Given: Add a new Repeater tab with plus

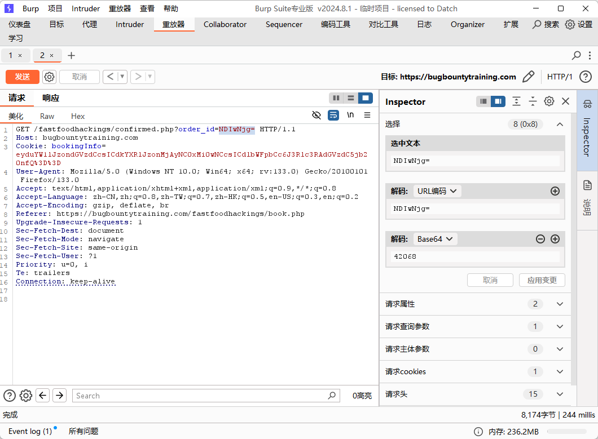Looking at the screenshot, I should (71, 56).
